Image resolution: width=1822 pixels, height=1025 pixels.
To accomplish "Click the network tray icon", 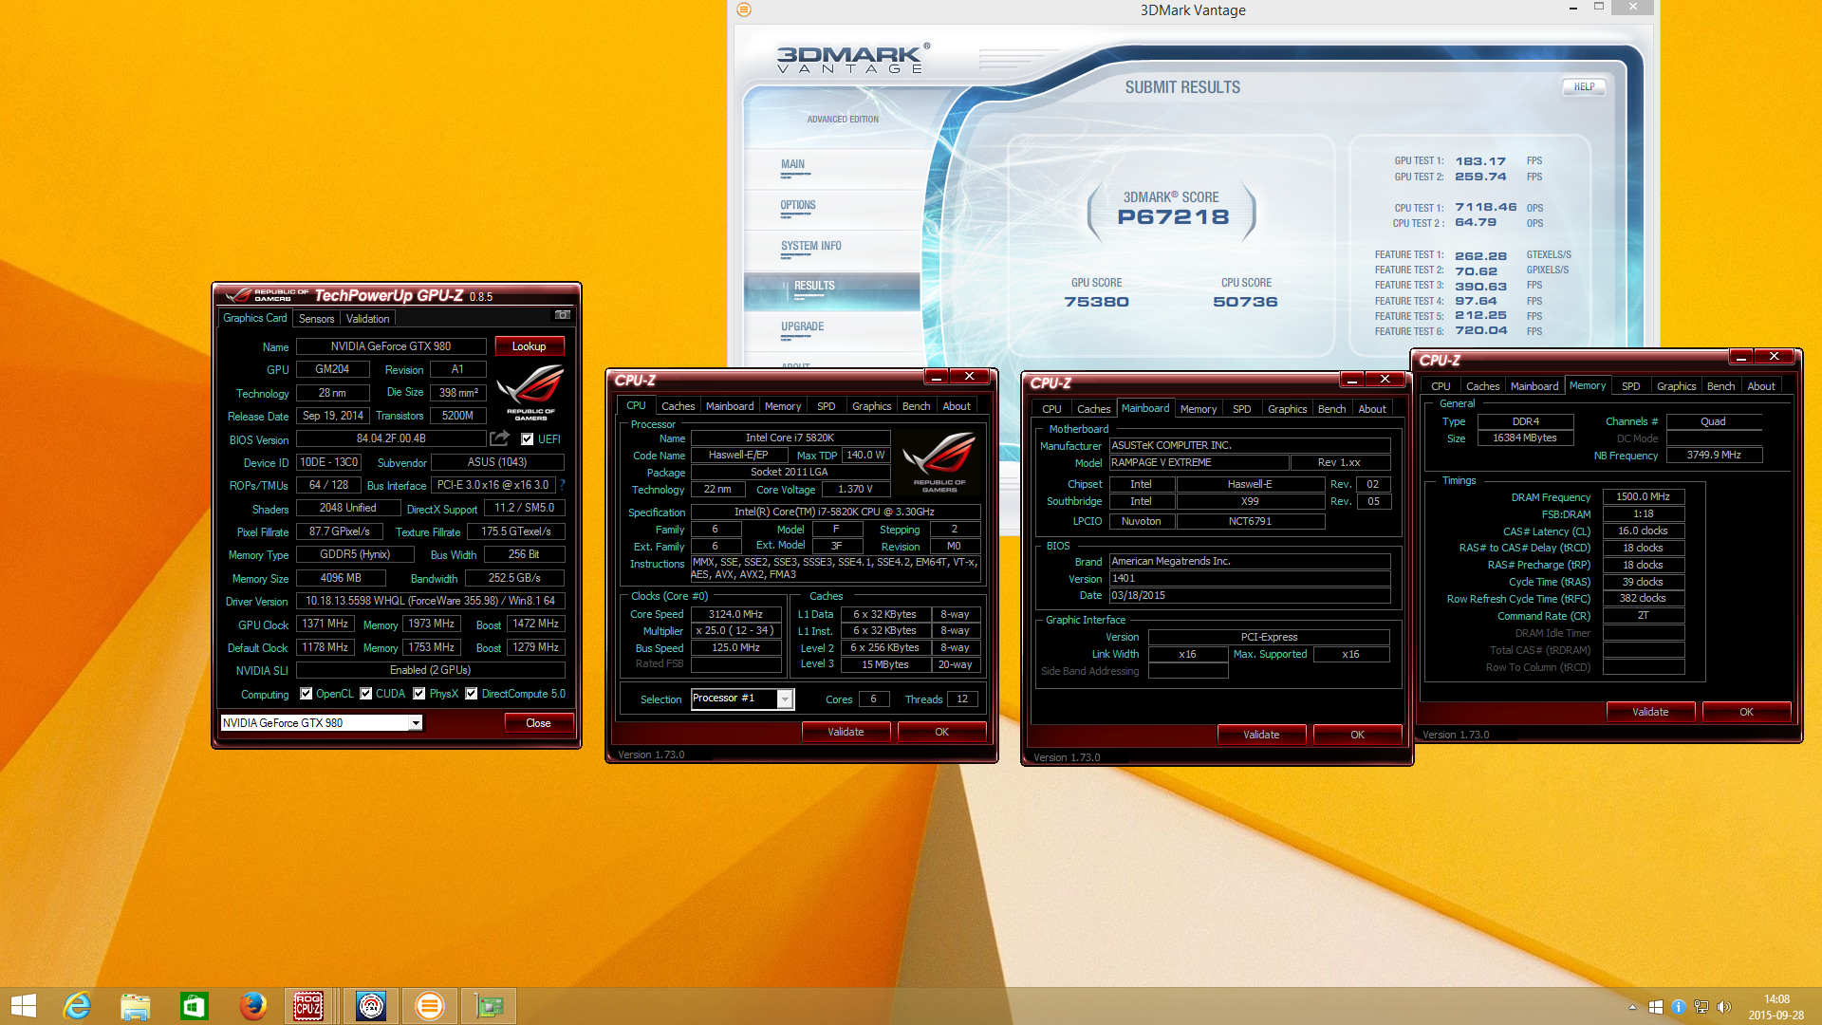I will [x=1701, y=1007].
